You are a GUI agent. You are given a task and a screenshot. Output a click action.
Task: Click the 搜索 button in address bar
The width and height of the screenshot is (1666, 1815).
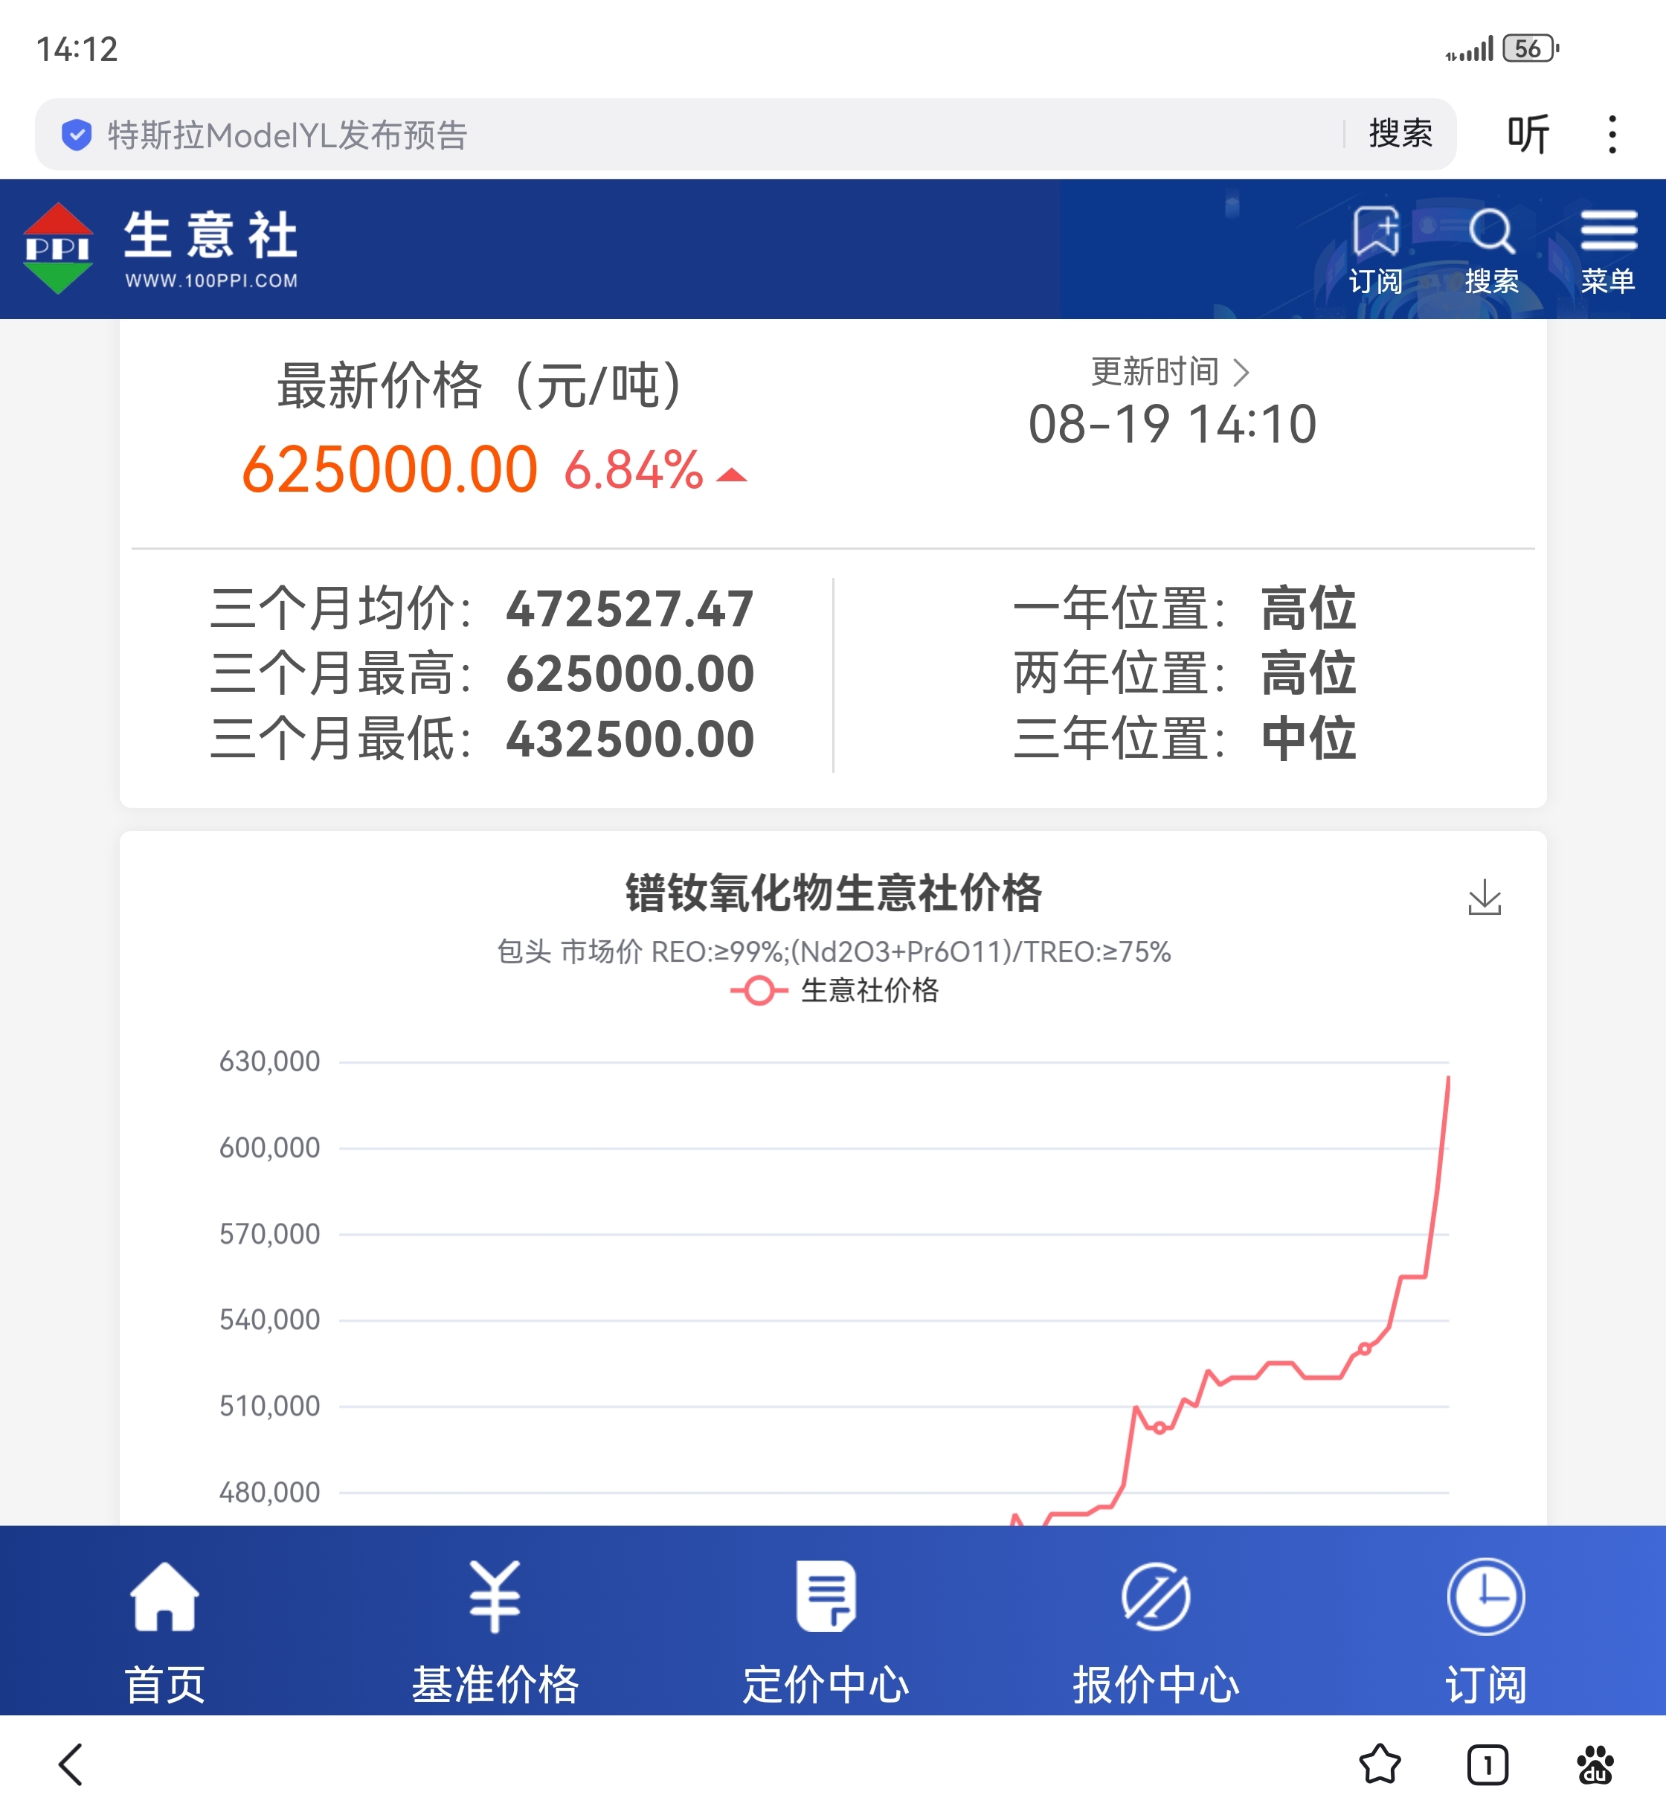pos(1400,133)
